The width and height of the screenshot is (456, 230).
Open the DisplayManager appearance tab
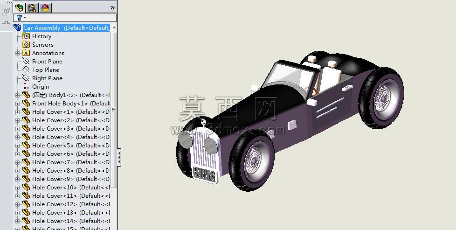coord(45,7)
